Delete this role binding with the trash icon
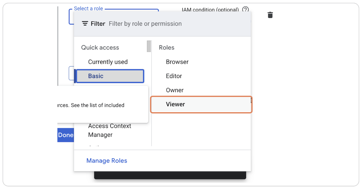This screenshot has width=362, height=189. [270, 15]
